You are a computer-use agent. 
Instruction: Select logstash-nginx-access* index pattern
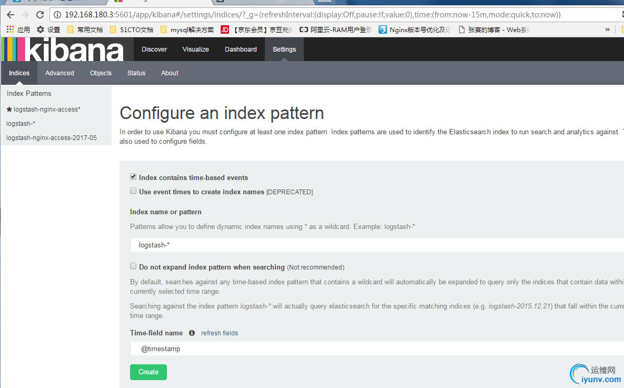[x=47, y=109]
